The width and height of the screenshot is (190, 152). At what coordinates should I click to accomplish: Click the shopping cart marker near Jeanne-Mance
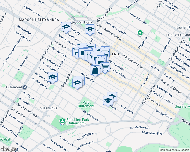[x=105, y=67]
